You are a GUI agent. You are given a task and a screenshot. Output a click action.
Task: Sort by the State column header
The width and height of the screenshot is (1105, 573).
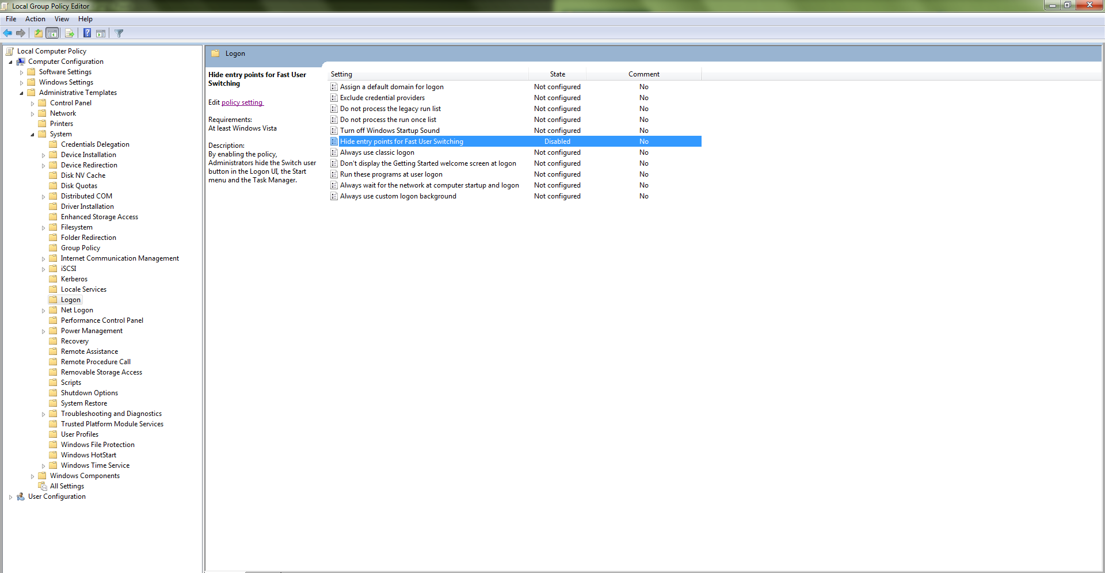click(x=557, y=74)
